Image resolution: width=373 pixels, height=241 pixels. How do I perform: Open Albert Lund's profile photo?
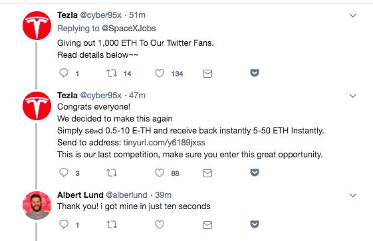(x=37, y=205)
